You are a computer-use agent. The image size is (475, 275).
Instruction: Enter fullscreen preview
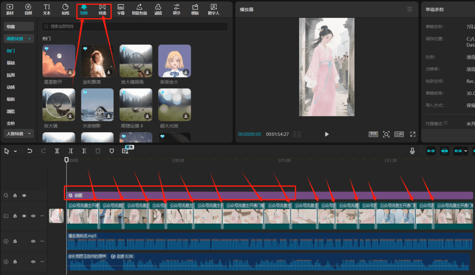click(x=413, y=134)
